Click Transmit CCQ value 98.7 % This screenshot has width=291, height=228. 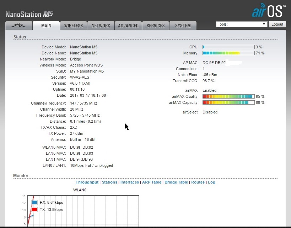pos(209,81)
